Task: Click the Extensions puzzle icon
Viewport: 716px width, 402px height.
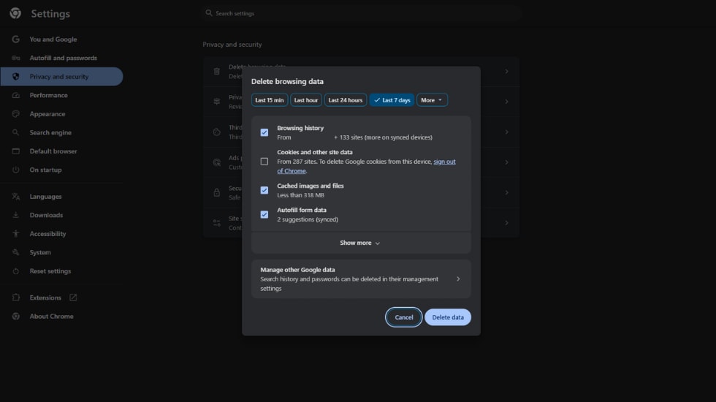Action: pos(15,297)
